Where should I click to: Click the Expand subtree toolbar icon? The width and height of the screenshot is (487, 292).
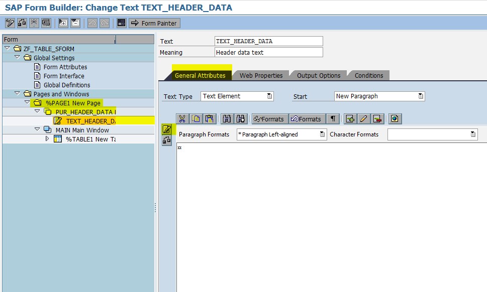point(63,23)
